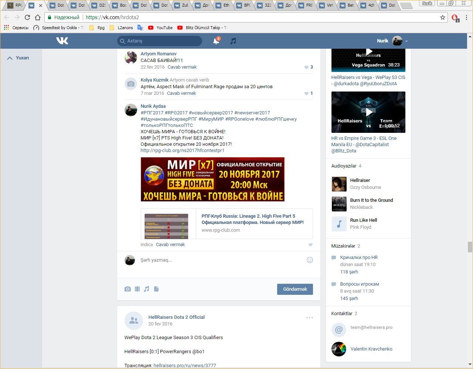Screen dimensions: 473x369
Task: Click the address bar URL vk.com/hrdota2
Action: click(x=112, y=17)
